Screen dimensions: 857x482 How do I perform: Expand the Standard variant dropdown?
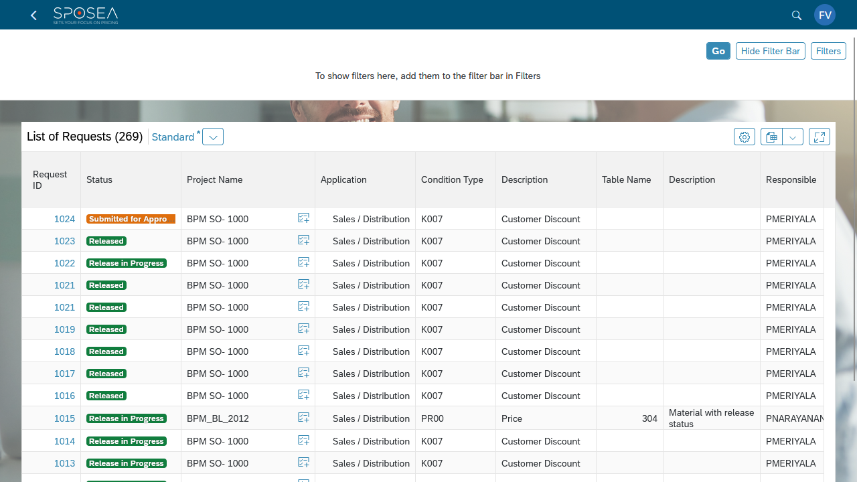coord(213,137)
